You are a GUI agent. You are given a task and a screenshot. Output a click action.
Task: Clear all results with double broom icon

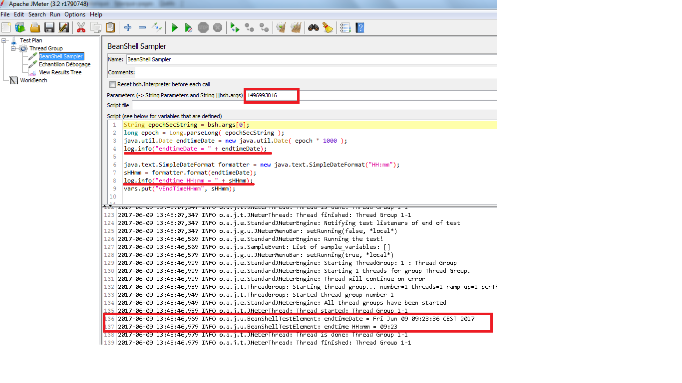click(296, 27)
